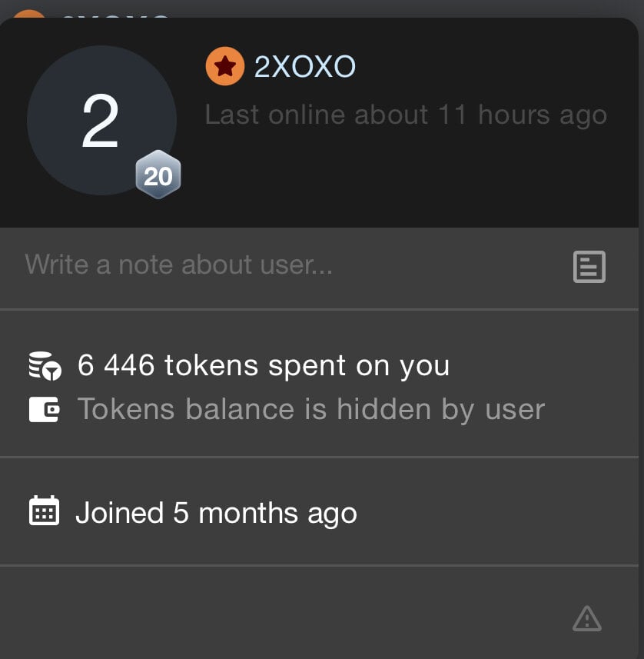Click the calendar joined-date icon
644x659 pixels.
tap(44, 511)
